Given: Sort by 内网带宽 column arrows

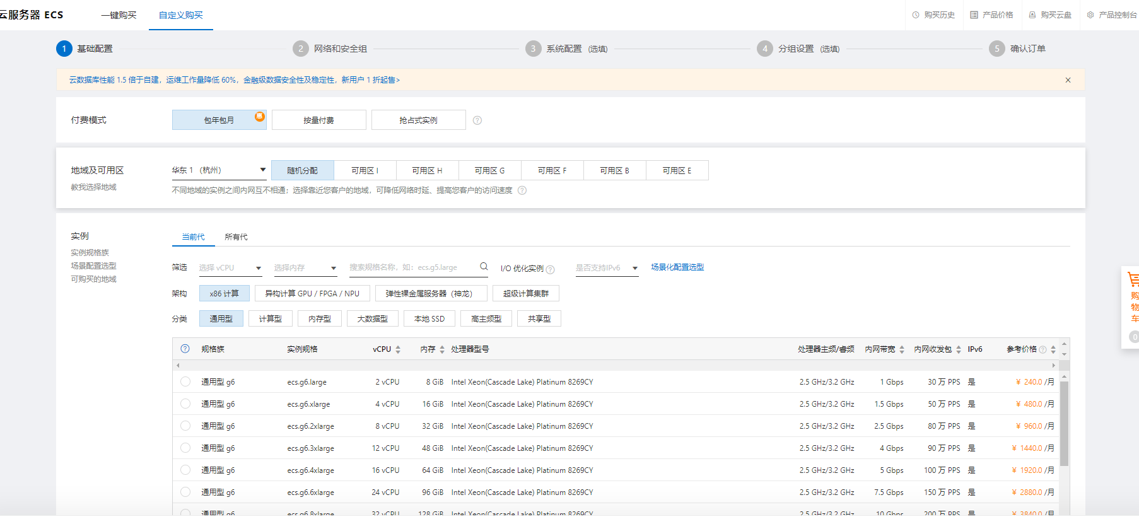Looking at the screenshot, I should [x=902, y=349].
